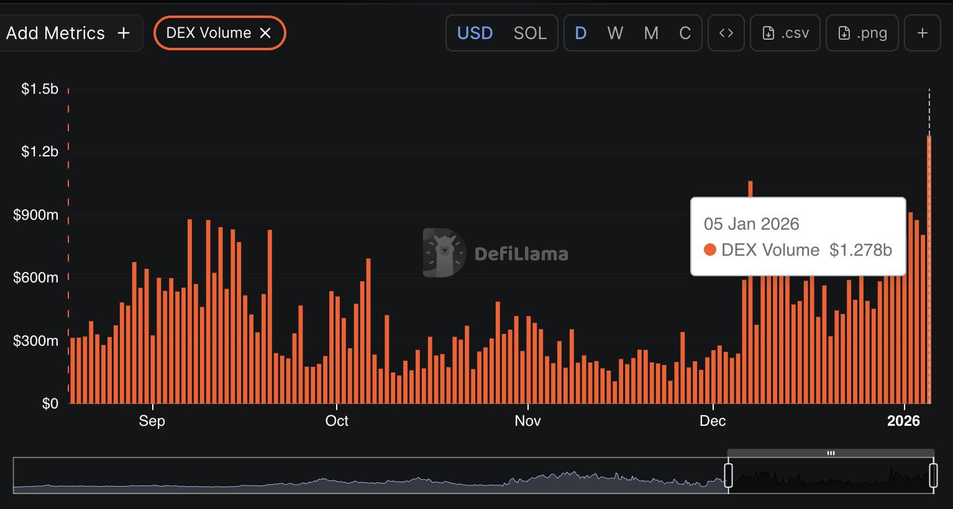Click the right handle of the range selector
The image size is (953, 509).
[933, 475]
